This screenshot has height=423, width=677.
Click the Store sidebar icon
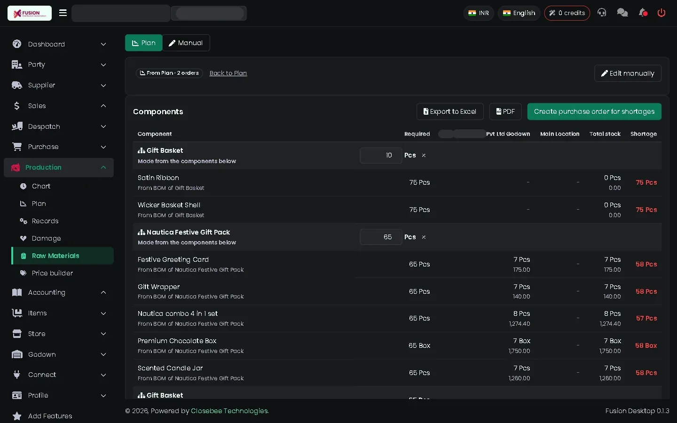17,334
